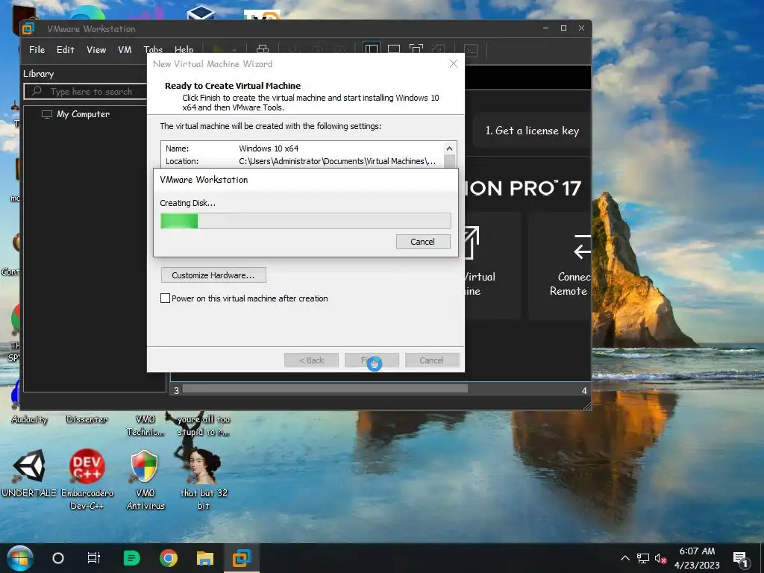Click the VMO Technic desktop shortcut label
This screenshot has height=573, width=764.
[145, 425]
